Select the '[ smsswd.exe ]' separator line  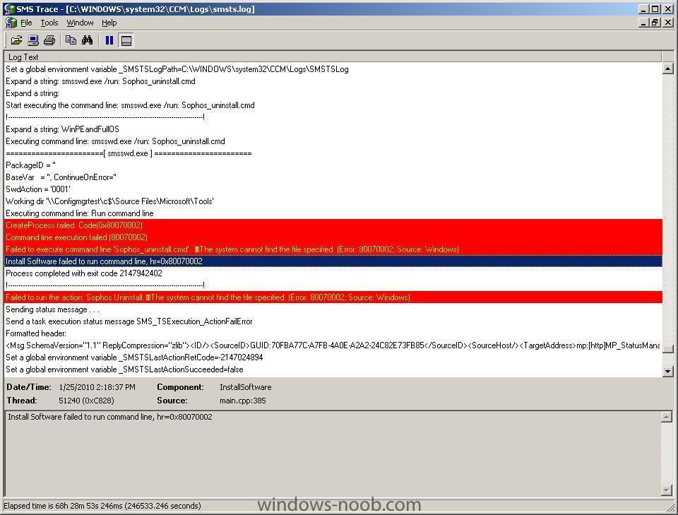tap(333, 153)
